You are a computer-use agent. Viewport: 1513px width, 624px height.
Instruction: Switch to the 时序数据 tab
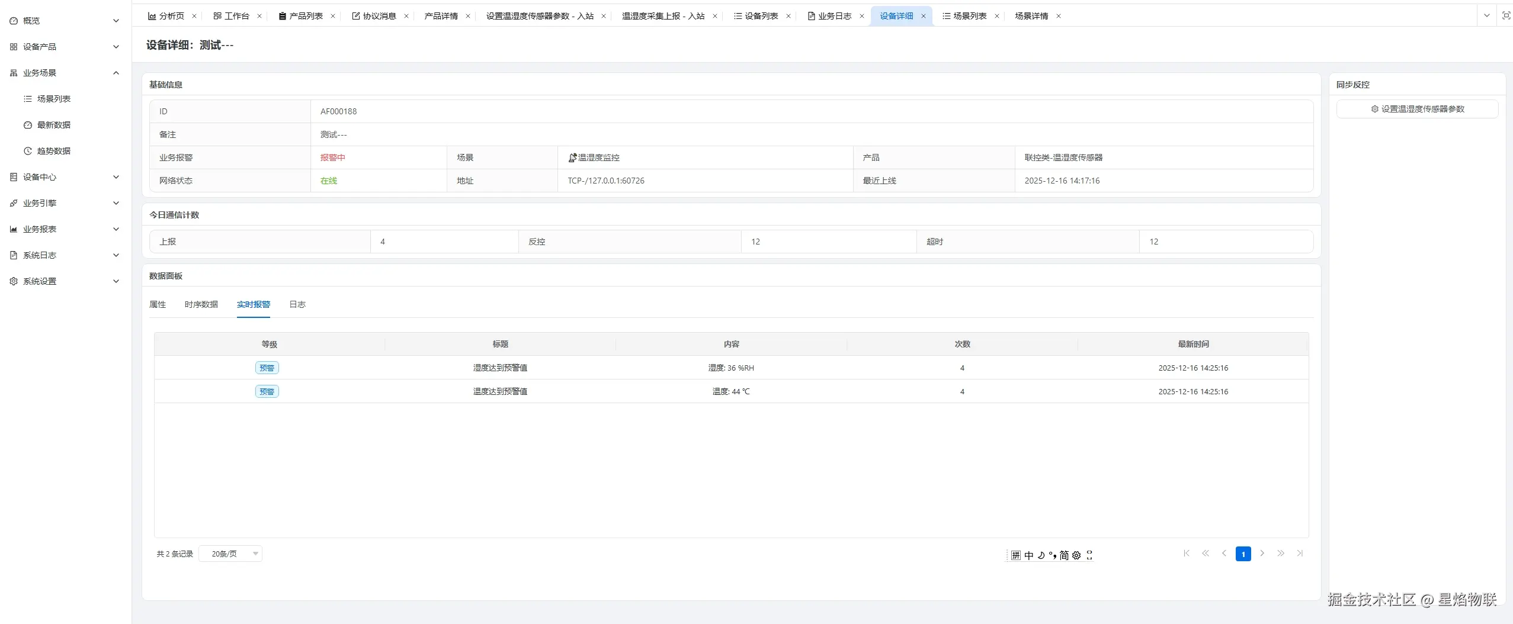coord(201,304)
